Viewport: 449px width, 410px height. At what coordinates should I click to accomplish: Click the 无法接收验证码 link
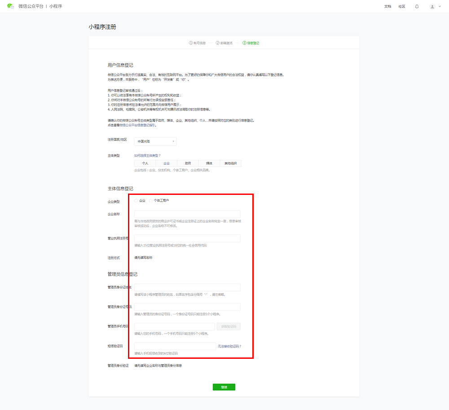[x=229, y=346]
